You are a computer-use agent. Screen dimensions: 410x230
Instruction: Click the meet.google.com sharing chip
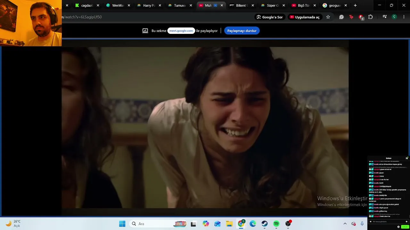coord(181,31)
